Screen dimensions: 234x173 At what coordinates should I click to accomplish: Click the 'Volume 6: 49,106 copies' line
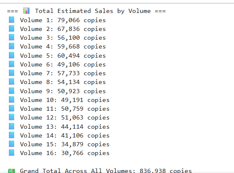63,64
